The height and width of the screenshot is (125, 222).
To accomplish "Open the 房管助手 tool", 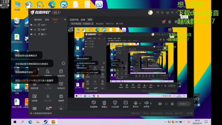I will (x=48, y=73).
